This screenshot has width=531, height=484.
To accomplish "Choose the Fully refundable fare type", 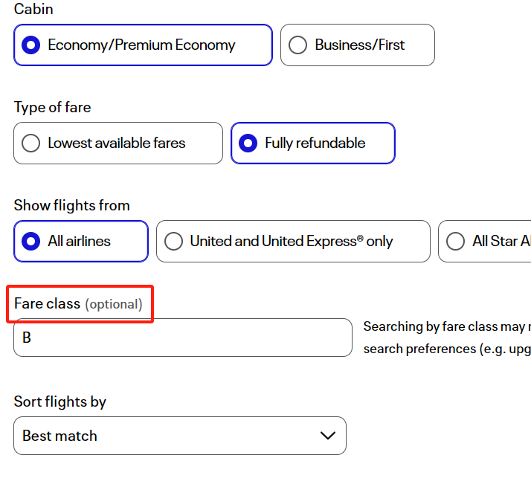I will tap(248, 143).
